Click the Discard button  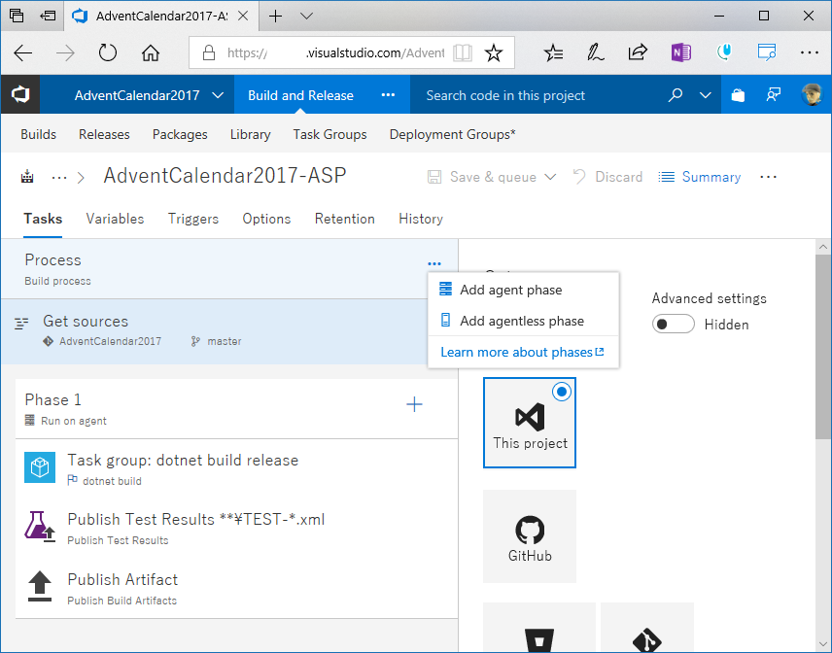[x=608, y=177]
